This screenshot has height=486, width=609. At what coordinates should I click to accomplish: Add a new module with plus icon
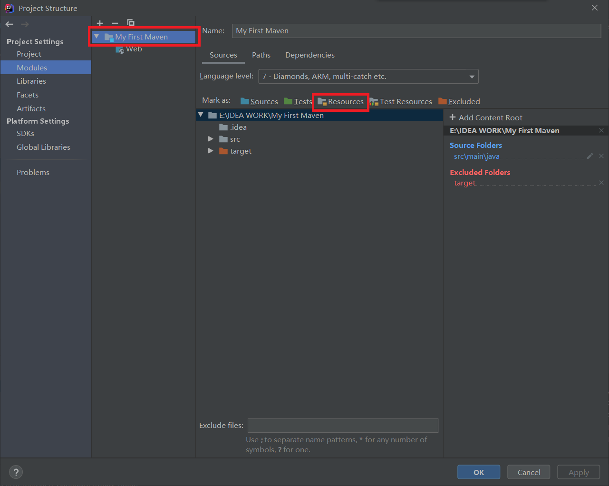click(x=100, y=23)
